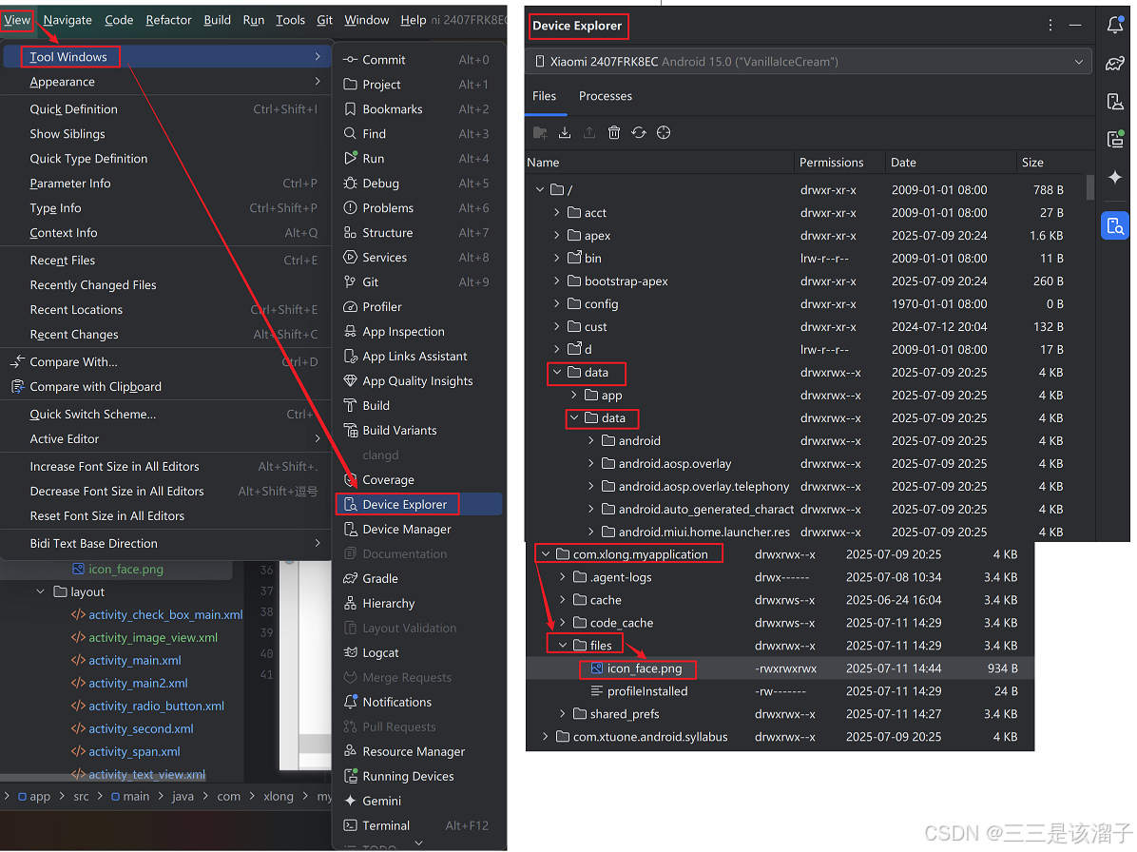Collapse com.xlong.myapplication folder
1137x852 pixels.
(546, 554)
